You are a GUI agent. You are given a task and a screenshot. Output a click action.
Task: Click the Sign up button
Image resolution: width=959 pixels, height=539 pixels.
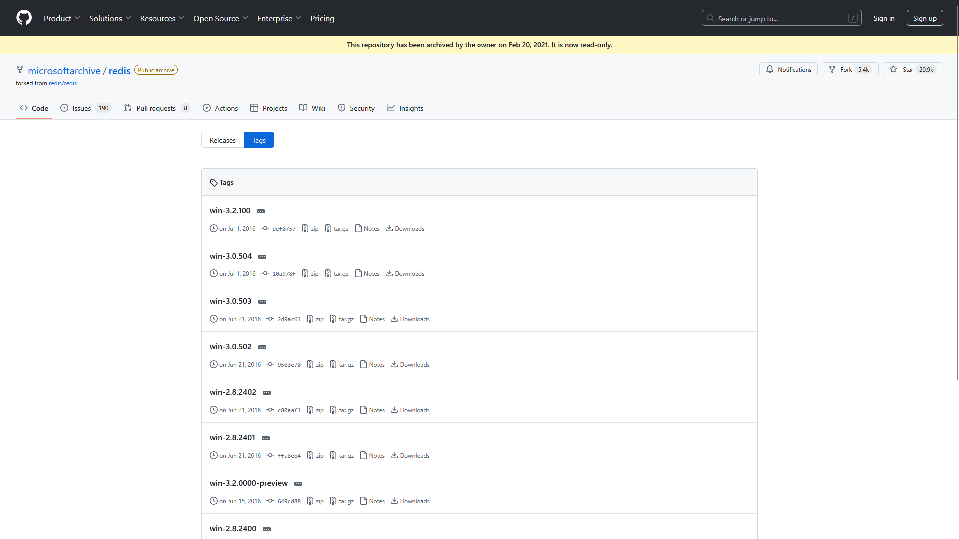[x=924, y=18]
